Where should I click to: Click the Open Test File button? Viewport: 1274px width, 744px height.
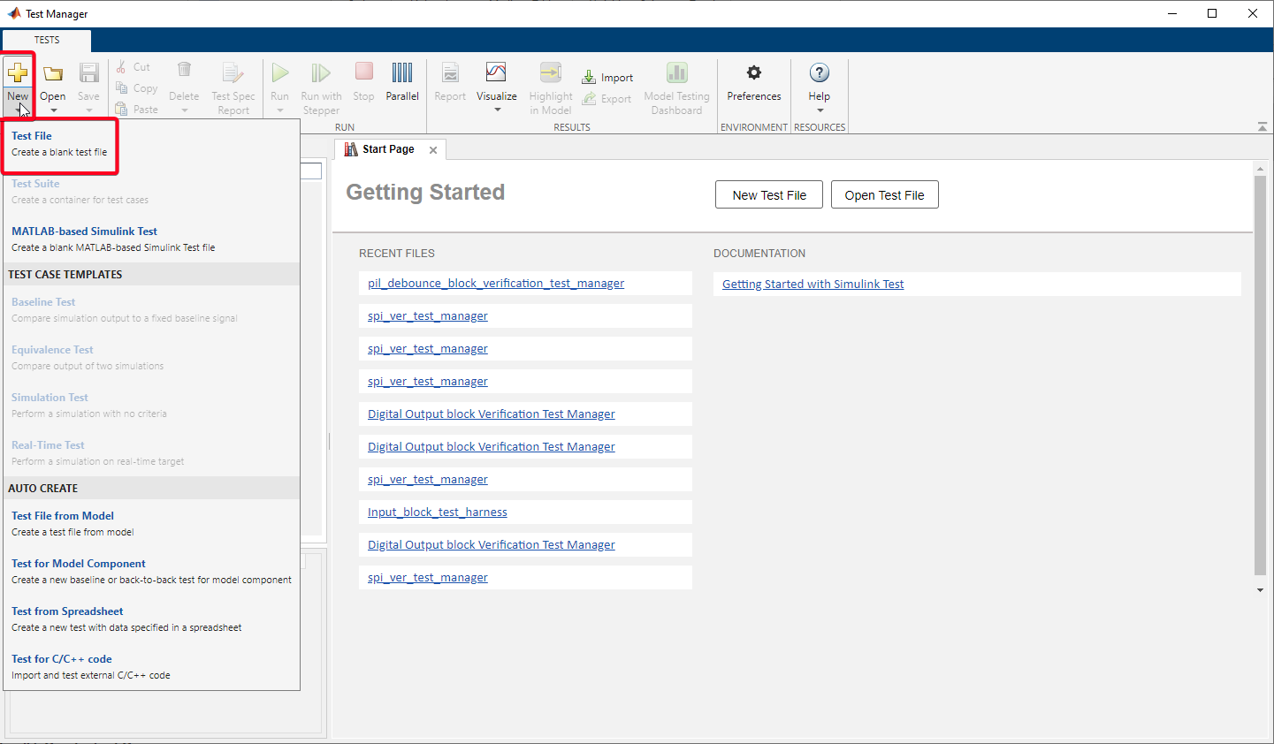884,195
